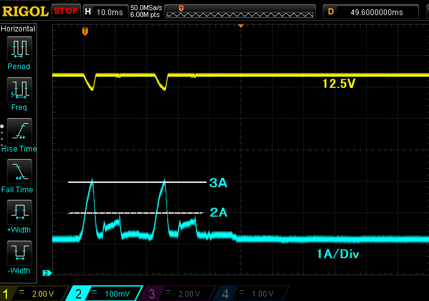Toggle channel 2 at 100mV
Viewport: 429px width, 301px height.
pyautogui.click(x=104, y=293)
